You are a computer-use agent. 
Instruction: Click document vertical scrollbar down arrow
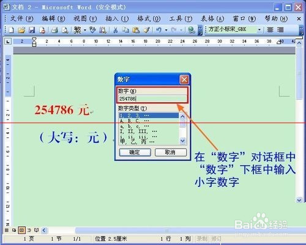pos(299,200)
